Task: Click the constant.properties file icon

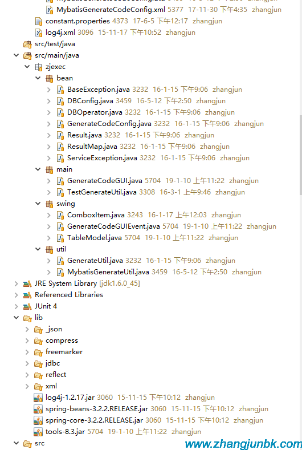Action: pos(38,21)
